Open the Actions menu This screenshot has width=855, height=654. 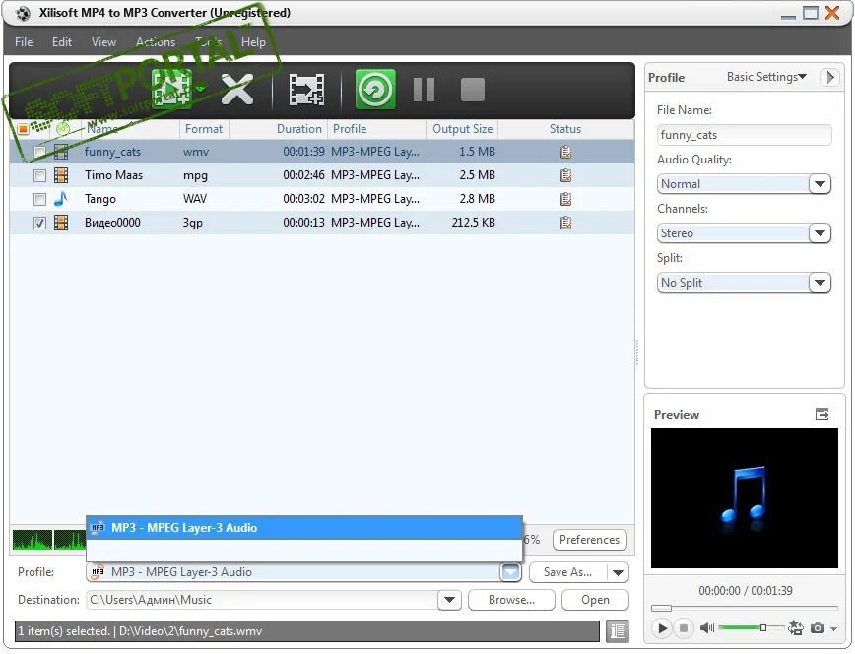tap(156, 42)
